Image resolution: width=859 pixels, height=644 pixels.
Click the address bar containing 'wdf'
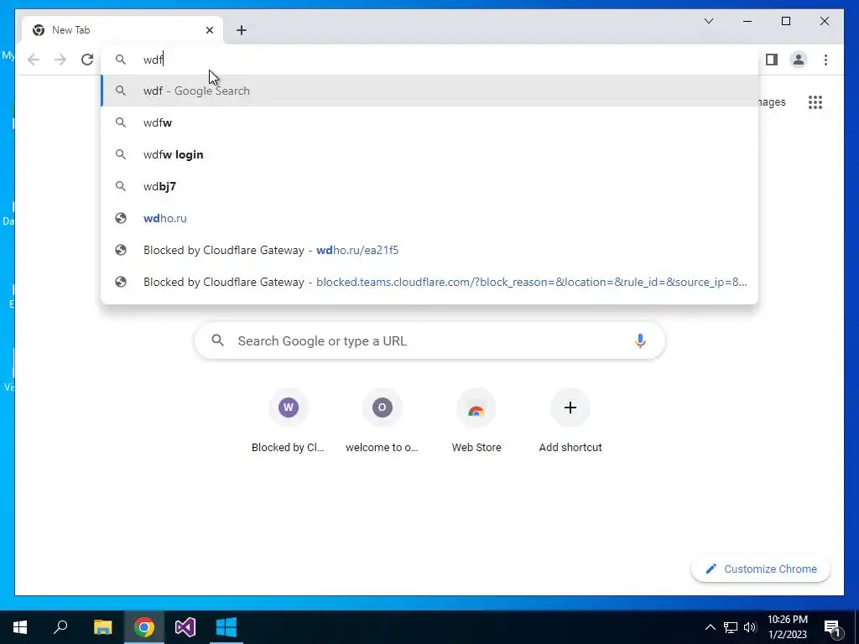coord(430,60)
